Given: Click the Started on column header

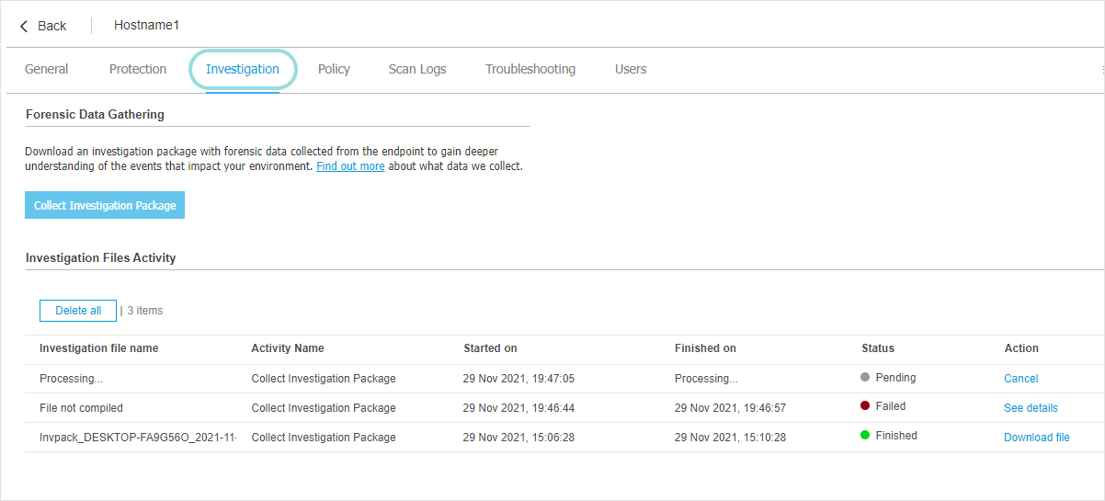Looking at the screenshot, I should coord(490,348).
